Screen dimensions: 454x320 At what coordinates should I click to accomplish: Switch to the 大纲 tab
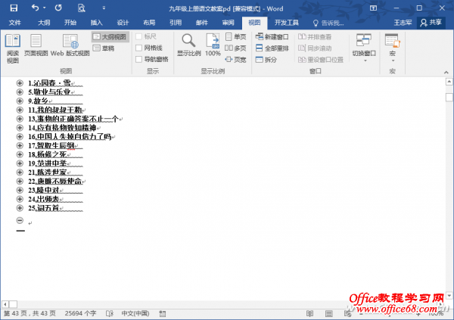pyautogui.click(x=44, y=23)
